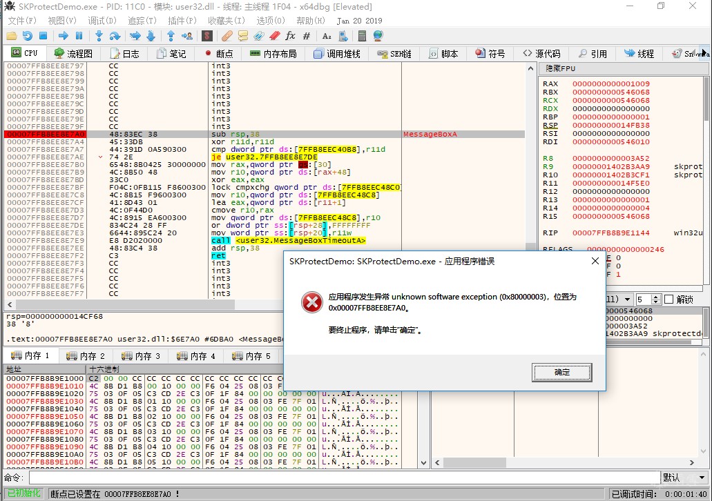Screen dimensions: 712x501
Task: Click the trace into icon
Action: click(135, 36)
